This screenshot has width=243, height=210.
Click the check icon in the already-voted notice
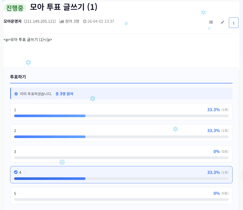(x=16, y=94)
